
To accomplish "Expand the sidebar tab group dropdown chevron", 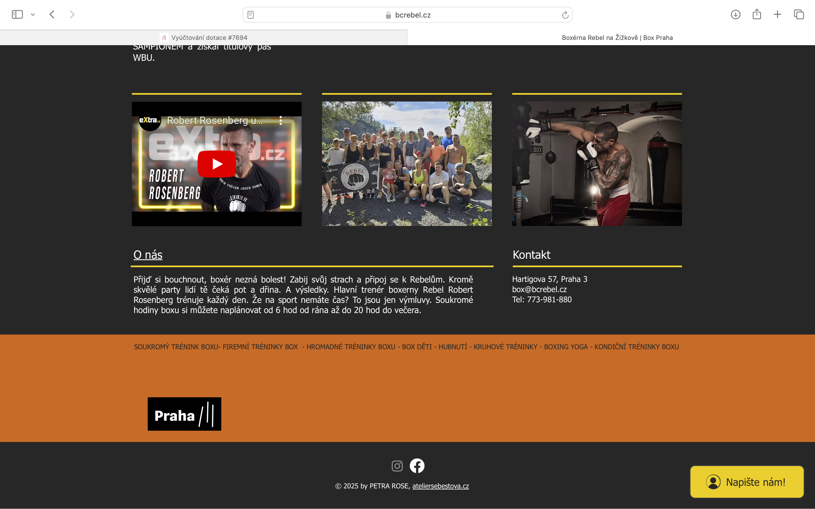I will (33, 14).
